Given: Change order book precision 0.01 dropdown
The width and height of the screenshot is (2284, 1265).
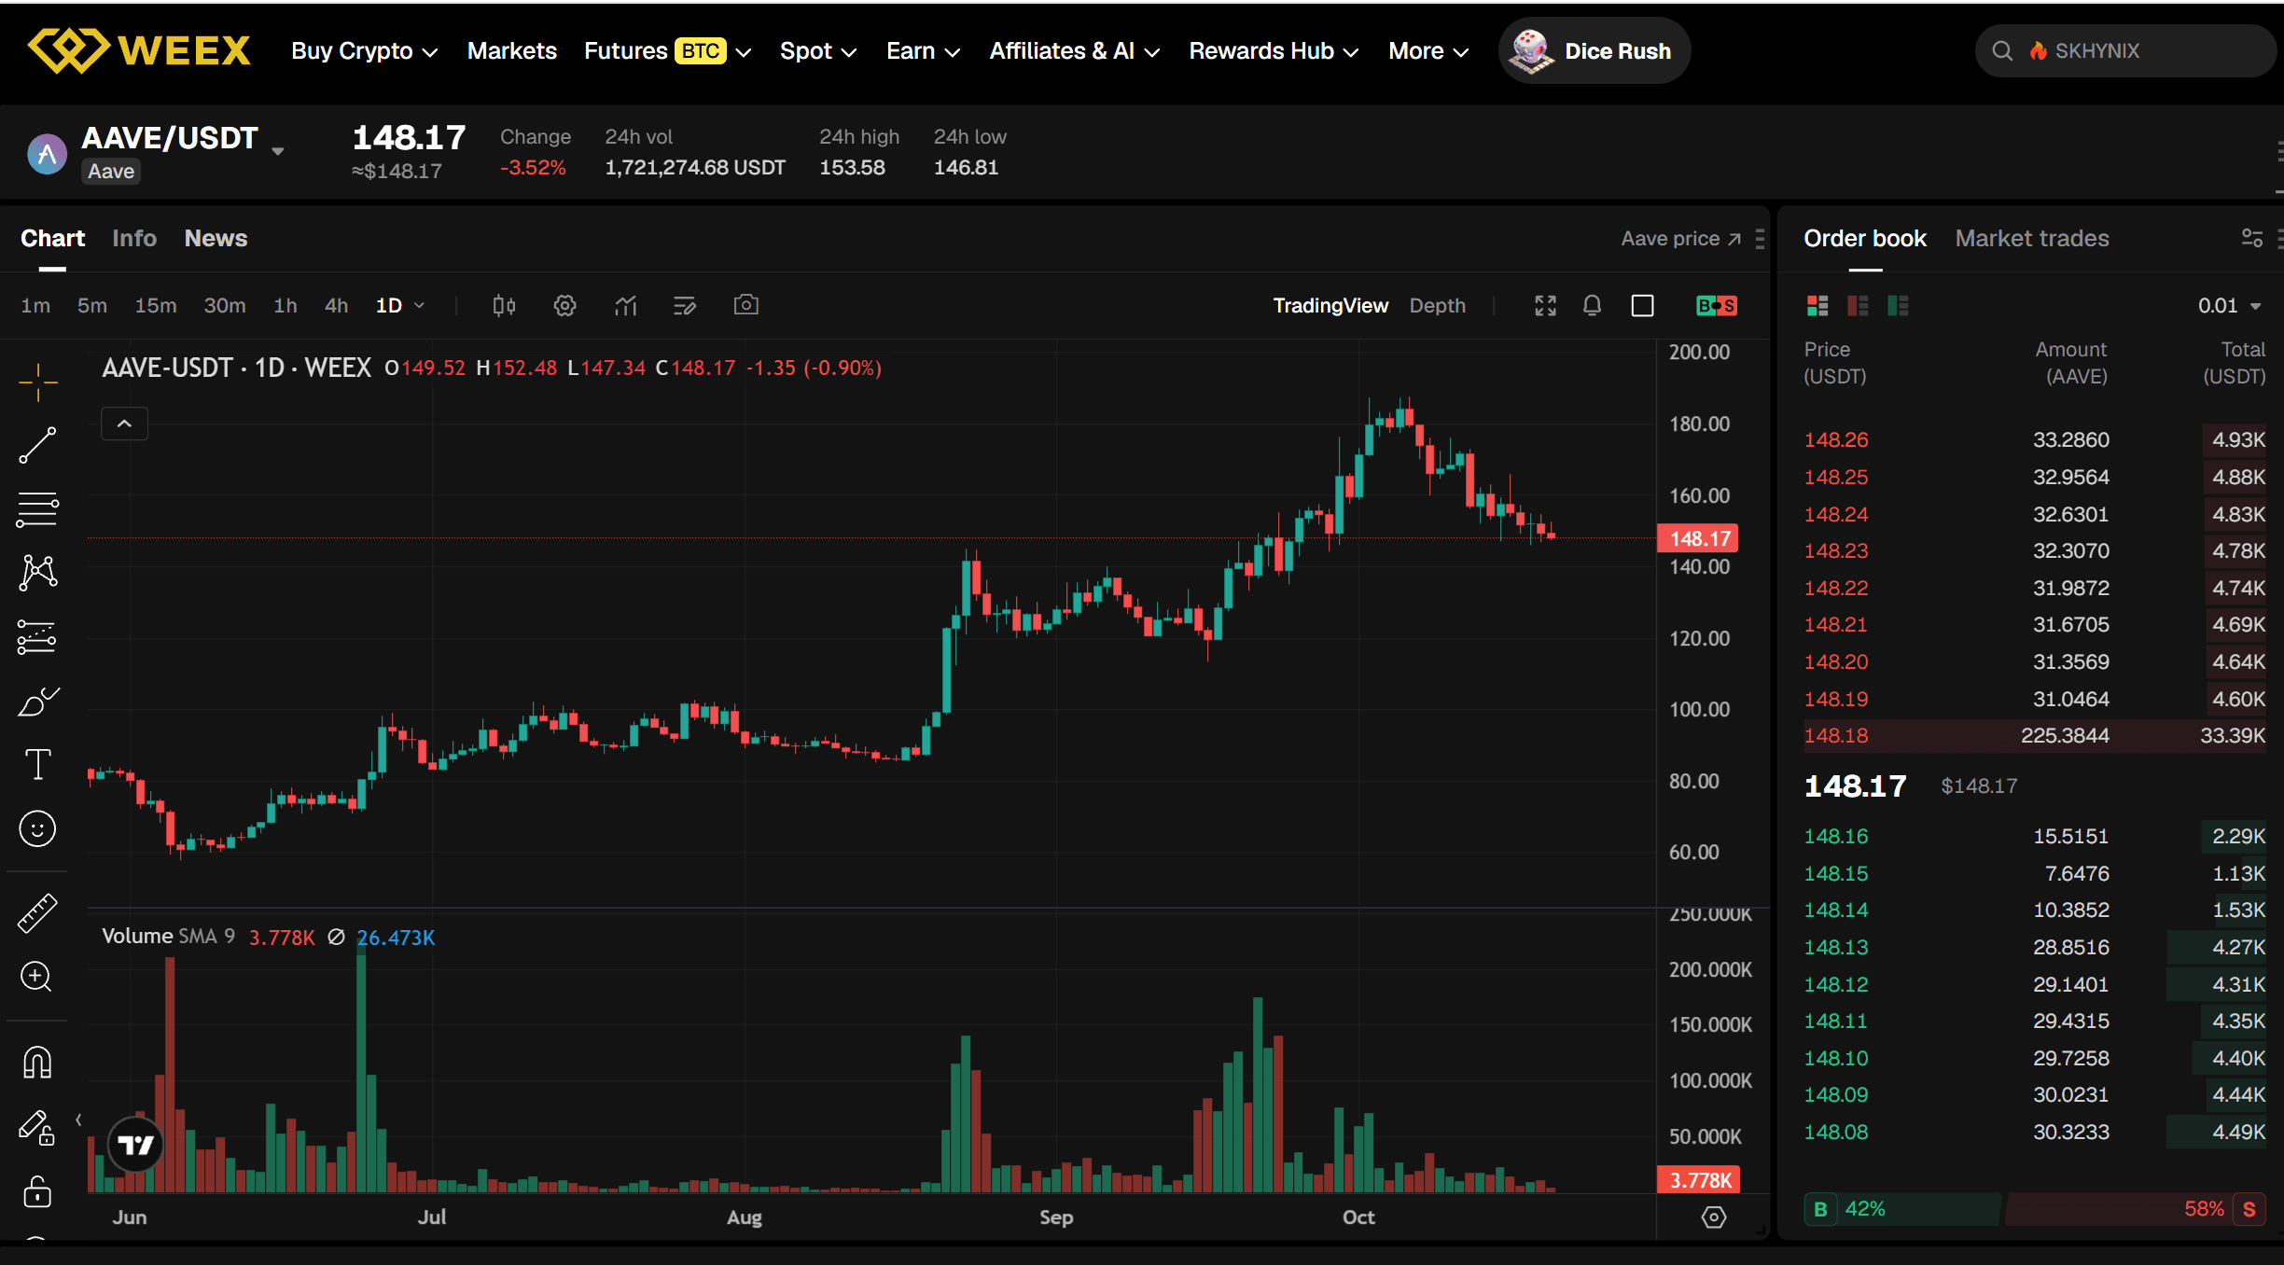Looking at the screenshot, I should pyautogui.click(x=2229, y=305).
